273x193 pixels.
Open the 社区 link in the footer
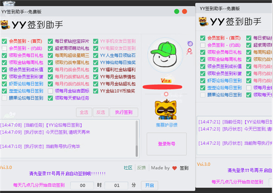click(128, 168)
